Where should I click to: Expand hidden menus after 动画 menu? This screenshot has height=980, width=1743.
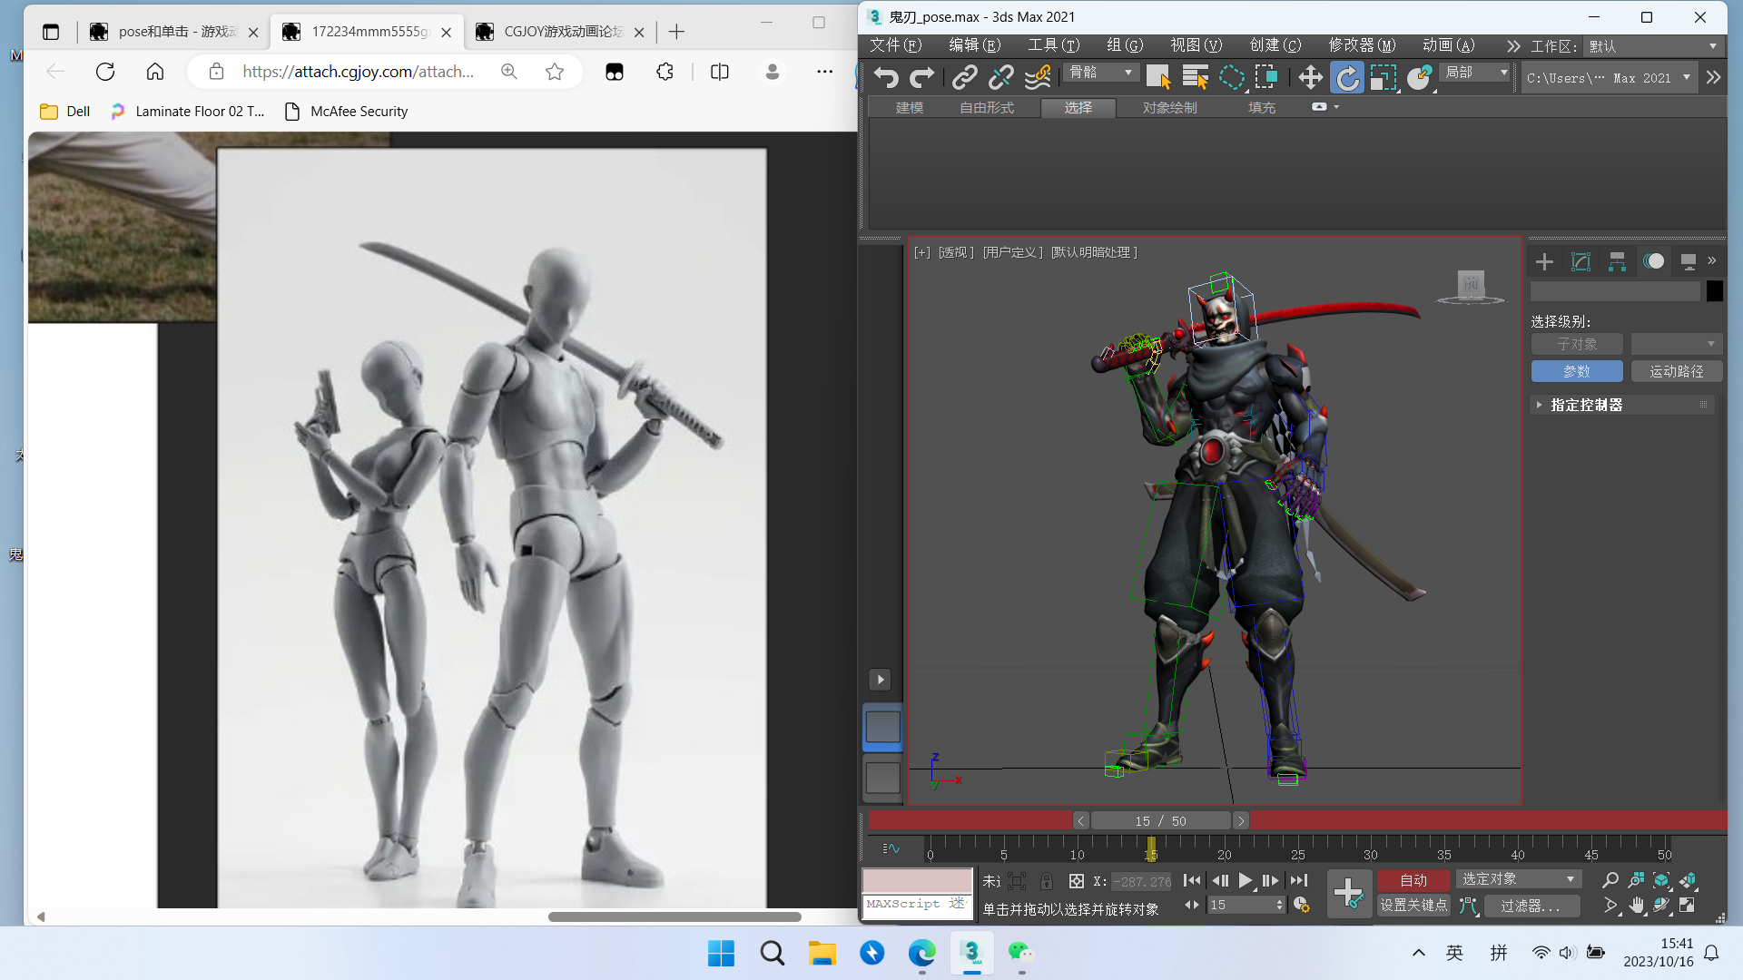pyautogui.click(x=1512, y=46)
